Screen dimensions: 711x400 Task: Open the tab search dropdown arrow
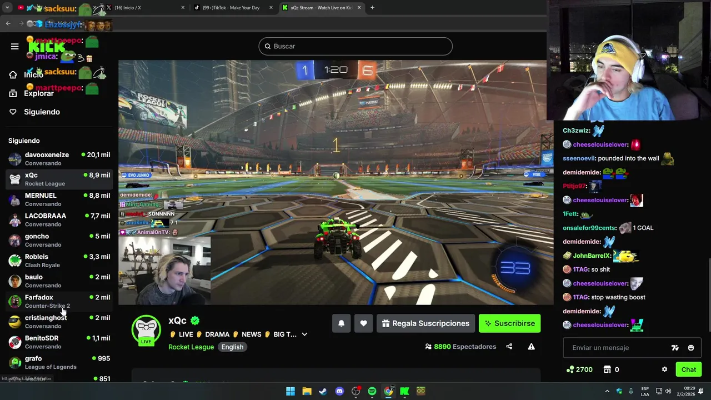tap(7, 8)
